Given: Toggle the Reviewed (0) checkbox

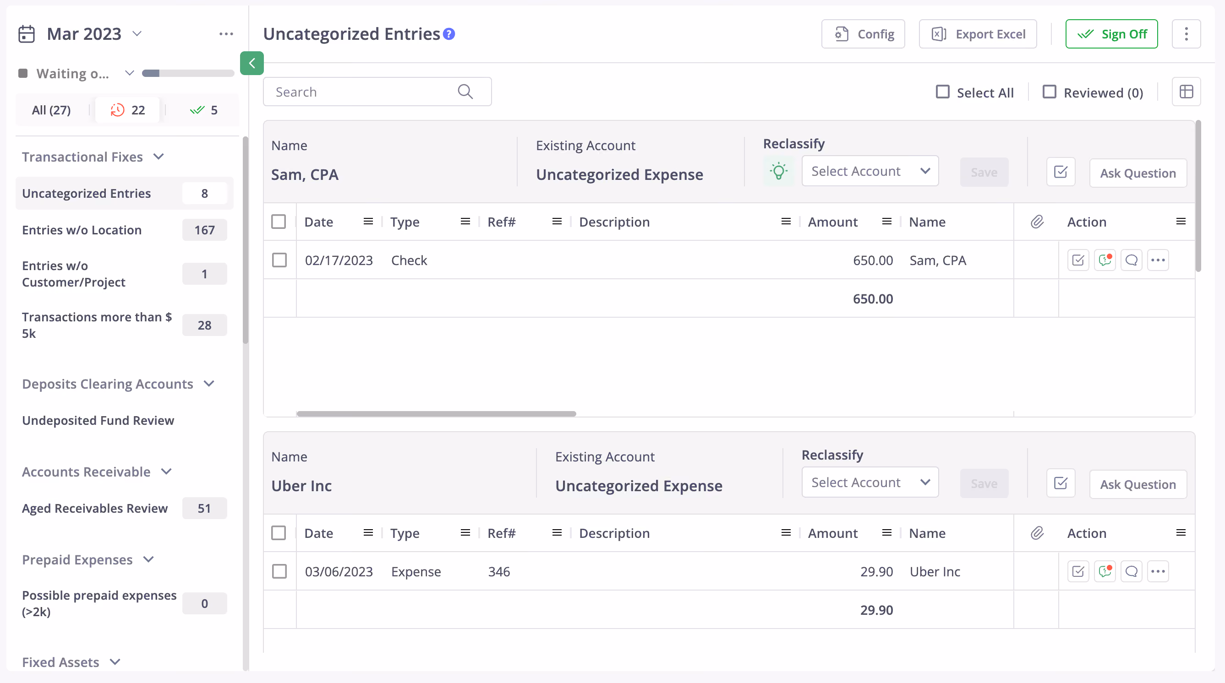Looking at the screenshot, I should click(x=1049, y=92).
